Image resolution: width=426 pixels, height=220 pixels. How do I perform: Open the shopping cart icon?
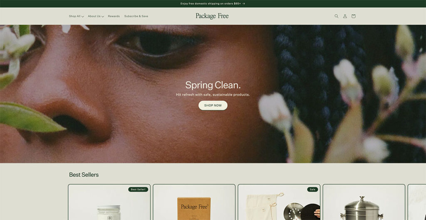[x=353, y=16]
